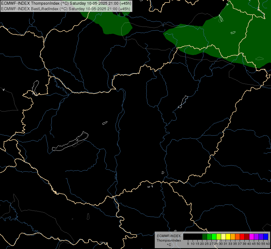Viewport: 271px width, 249px height.
Task: Click the legend tick value 5
Action: (188, 244)
